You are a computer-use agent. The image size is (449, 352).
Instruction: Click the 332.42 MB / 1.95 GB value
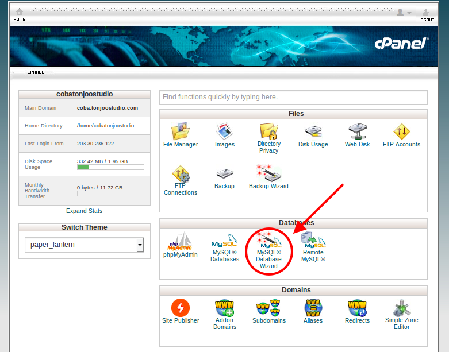102,161
